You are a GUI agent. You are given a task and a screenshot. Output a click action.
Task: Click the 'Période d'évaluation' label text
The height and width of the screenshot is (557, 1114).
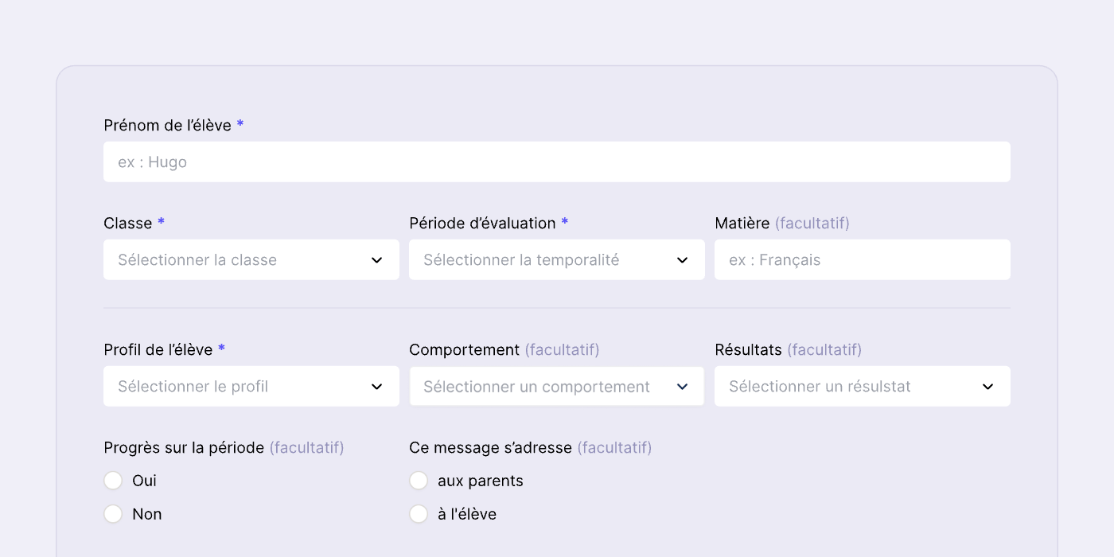[x=482, y=224]
